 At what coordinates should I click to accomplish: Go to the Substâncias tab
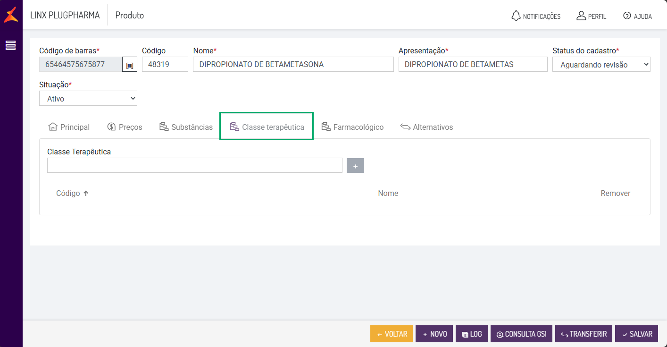click(x=186, y=127)
